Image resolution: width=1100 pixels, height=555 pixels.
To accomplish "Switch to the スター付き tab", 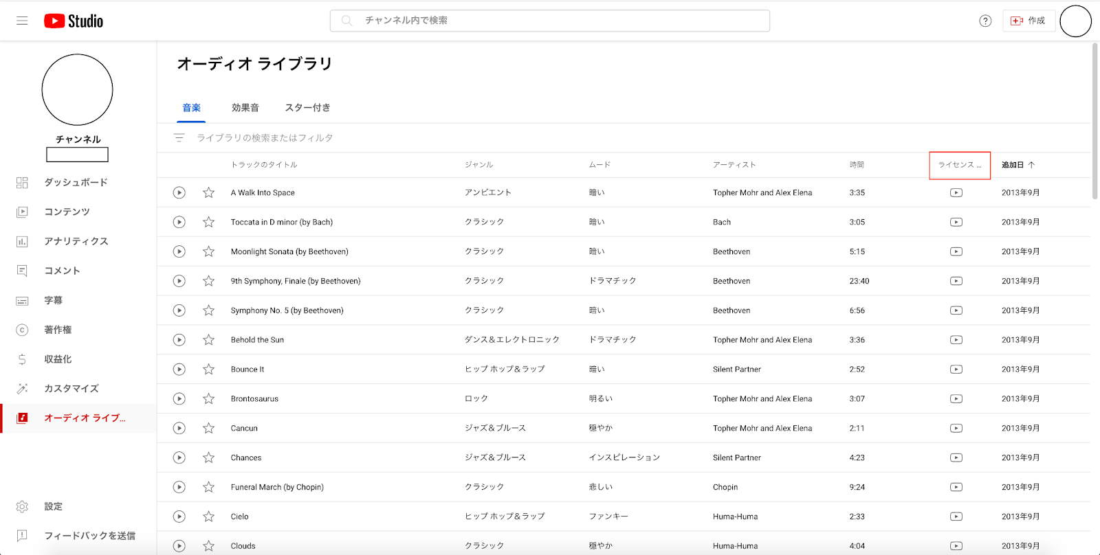I will (x=307, y=108).
